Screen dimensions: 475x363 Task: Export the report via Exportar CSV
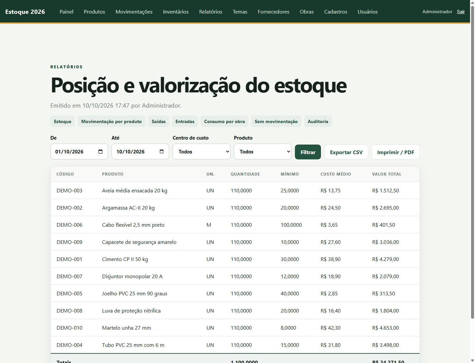[346, 152]
